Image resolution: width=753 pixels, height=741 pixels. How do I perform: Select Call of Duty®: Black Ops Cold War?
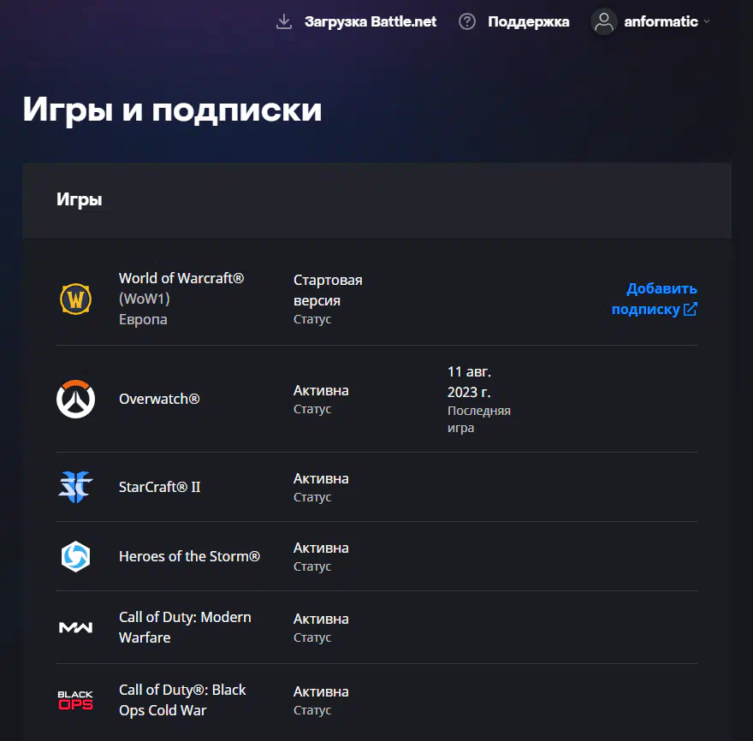coord(182,700)
